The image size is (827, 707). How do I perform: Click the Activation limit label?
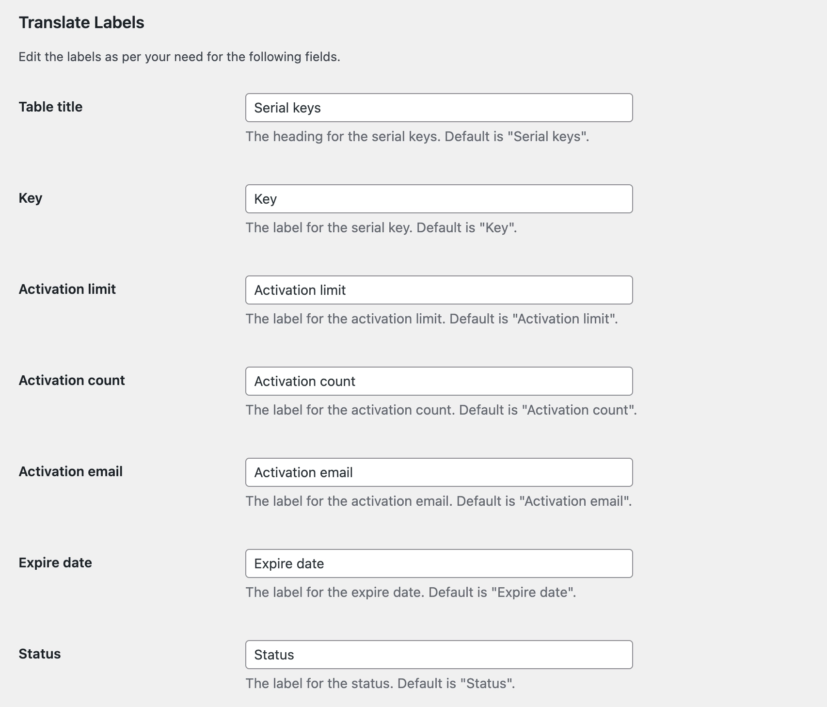67,289
